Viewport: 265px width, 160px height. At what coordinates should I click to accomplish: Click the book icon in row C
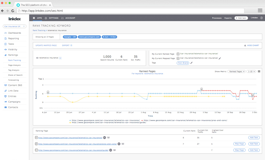[x=115, y=150]
